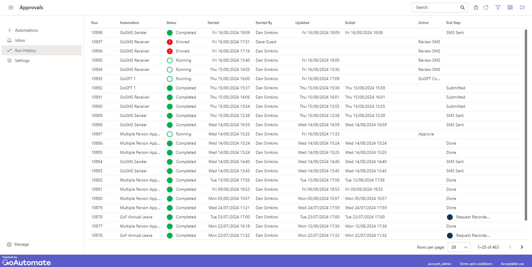Viewport: 532px width, 267px height.
Task: Select Run History in the sidebar
Action: coord(41,50)
